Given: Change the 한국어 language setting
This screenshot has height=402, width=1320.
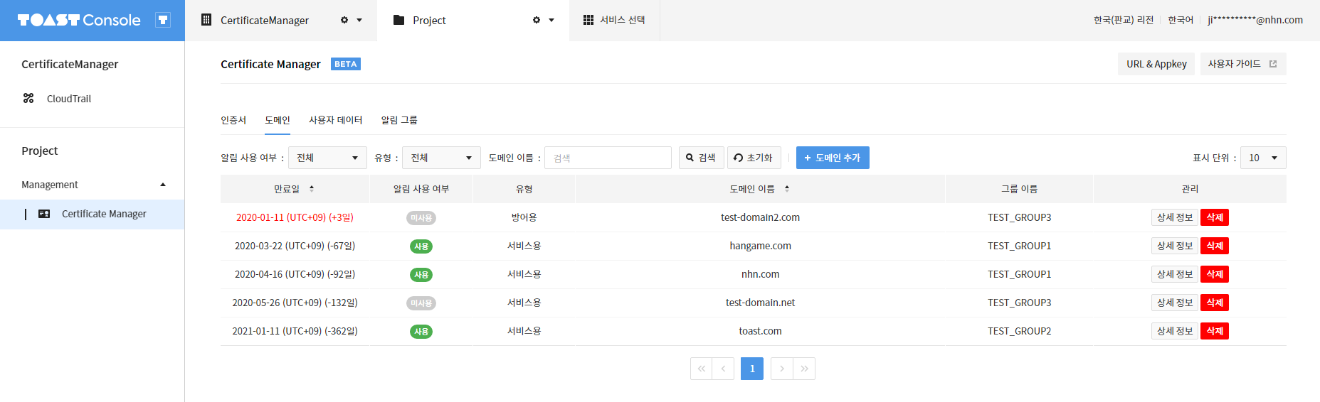Looking at the screenshot, I should click(1181, 20).
